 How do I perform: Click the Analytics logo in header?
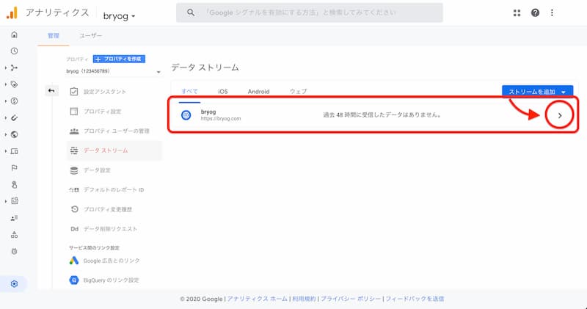pos(12,12)
